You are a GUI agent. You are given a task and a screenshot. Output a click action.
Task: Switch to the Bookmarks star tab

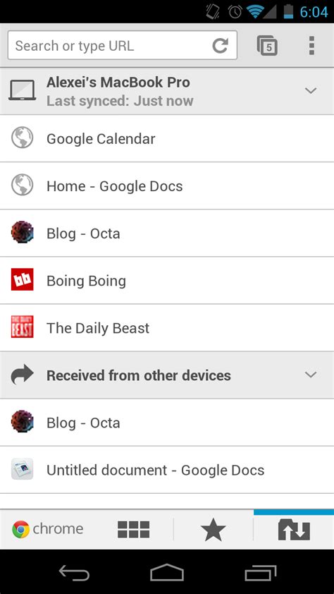[x=214, y=530]
